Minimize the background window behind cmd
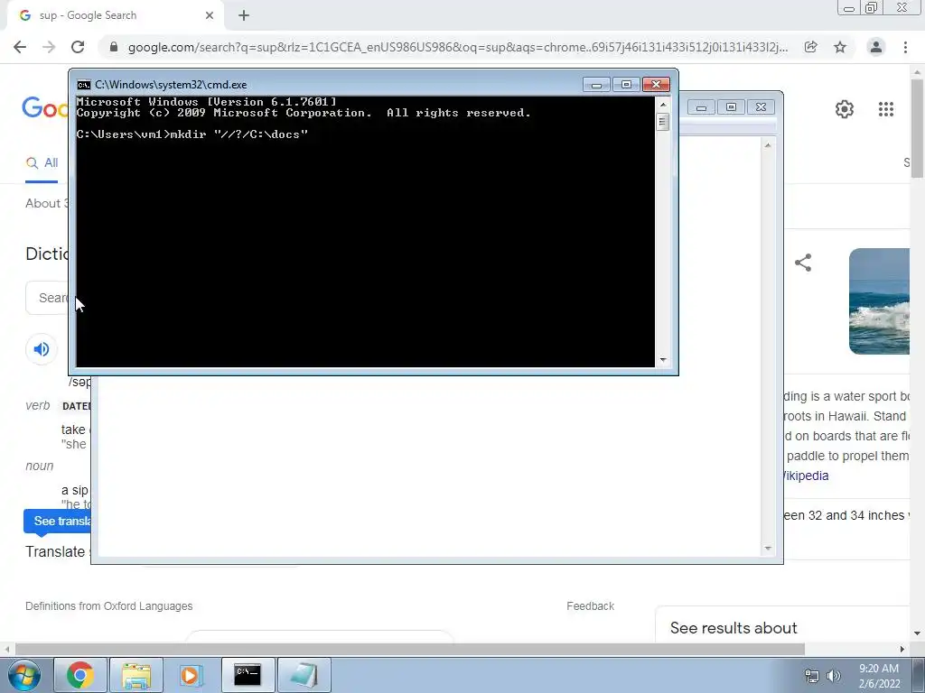Screen dimensions: 925x693 pos(701,107)
